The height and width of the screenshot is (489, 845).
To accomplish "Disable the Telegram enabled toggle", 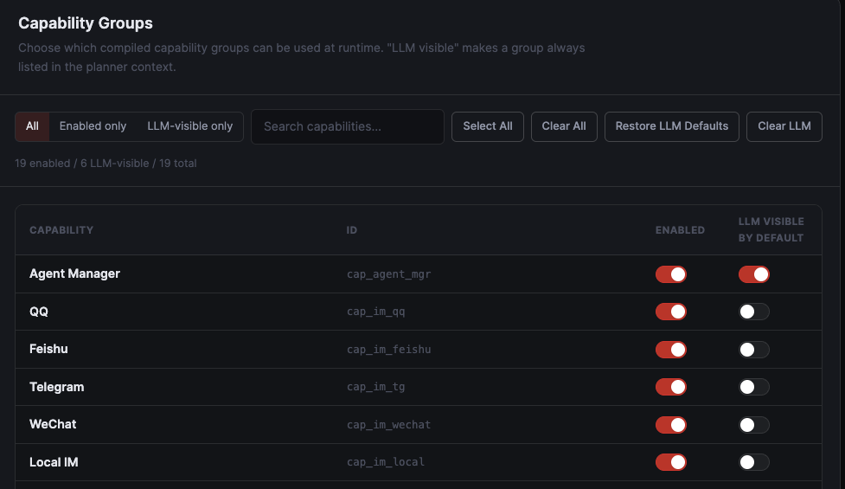I will [671, 387].
